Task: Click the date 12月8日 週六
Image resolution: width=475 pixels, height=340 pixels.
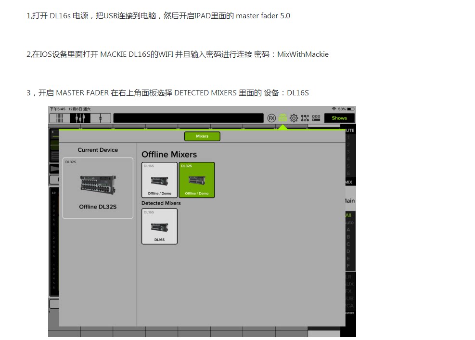Action: (79, 109)
